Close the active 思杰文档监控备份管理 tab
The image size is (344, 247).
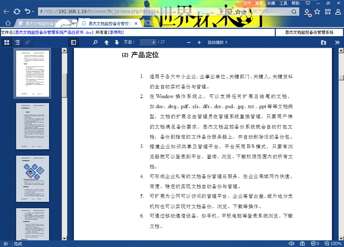[136, 23]
